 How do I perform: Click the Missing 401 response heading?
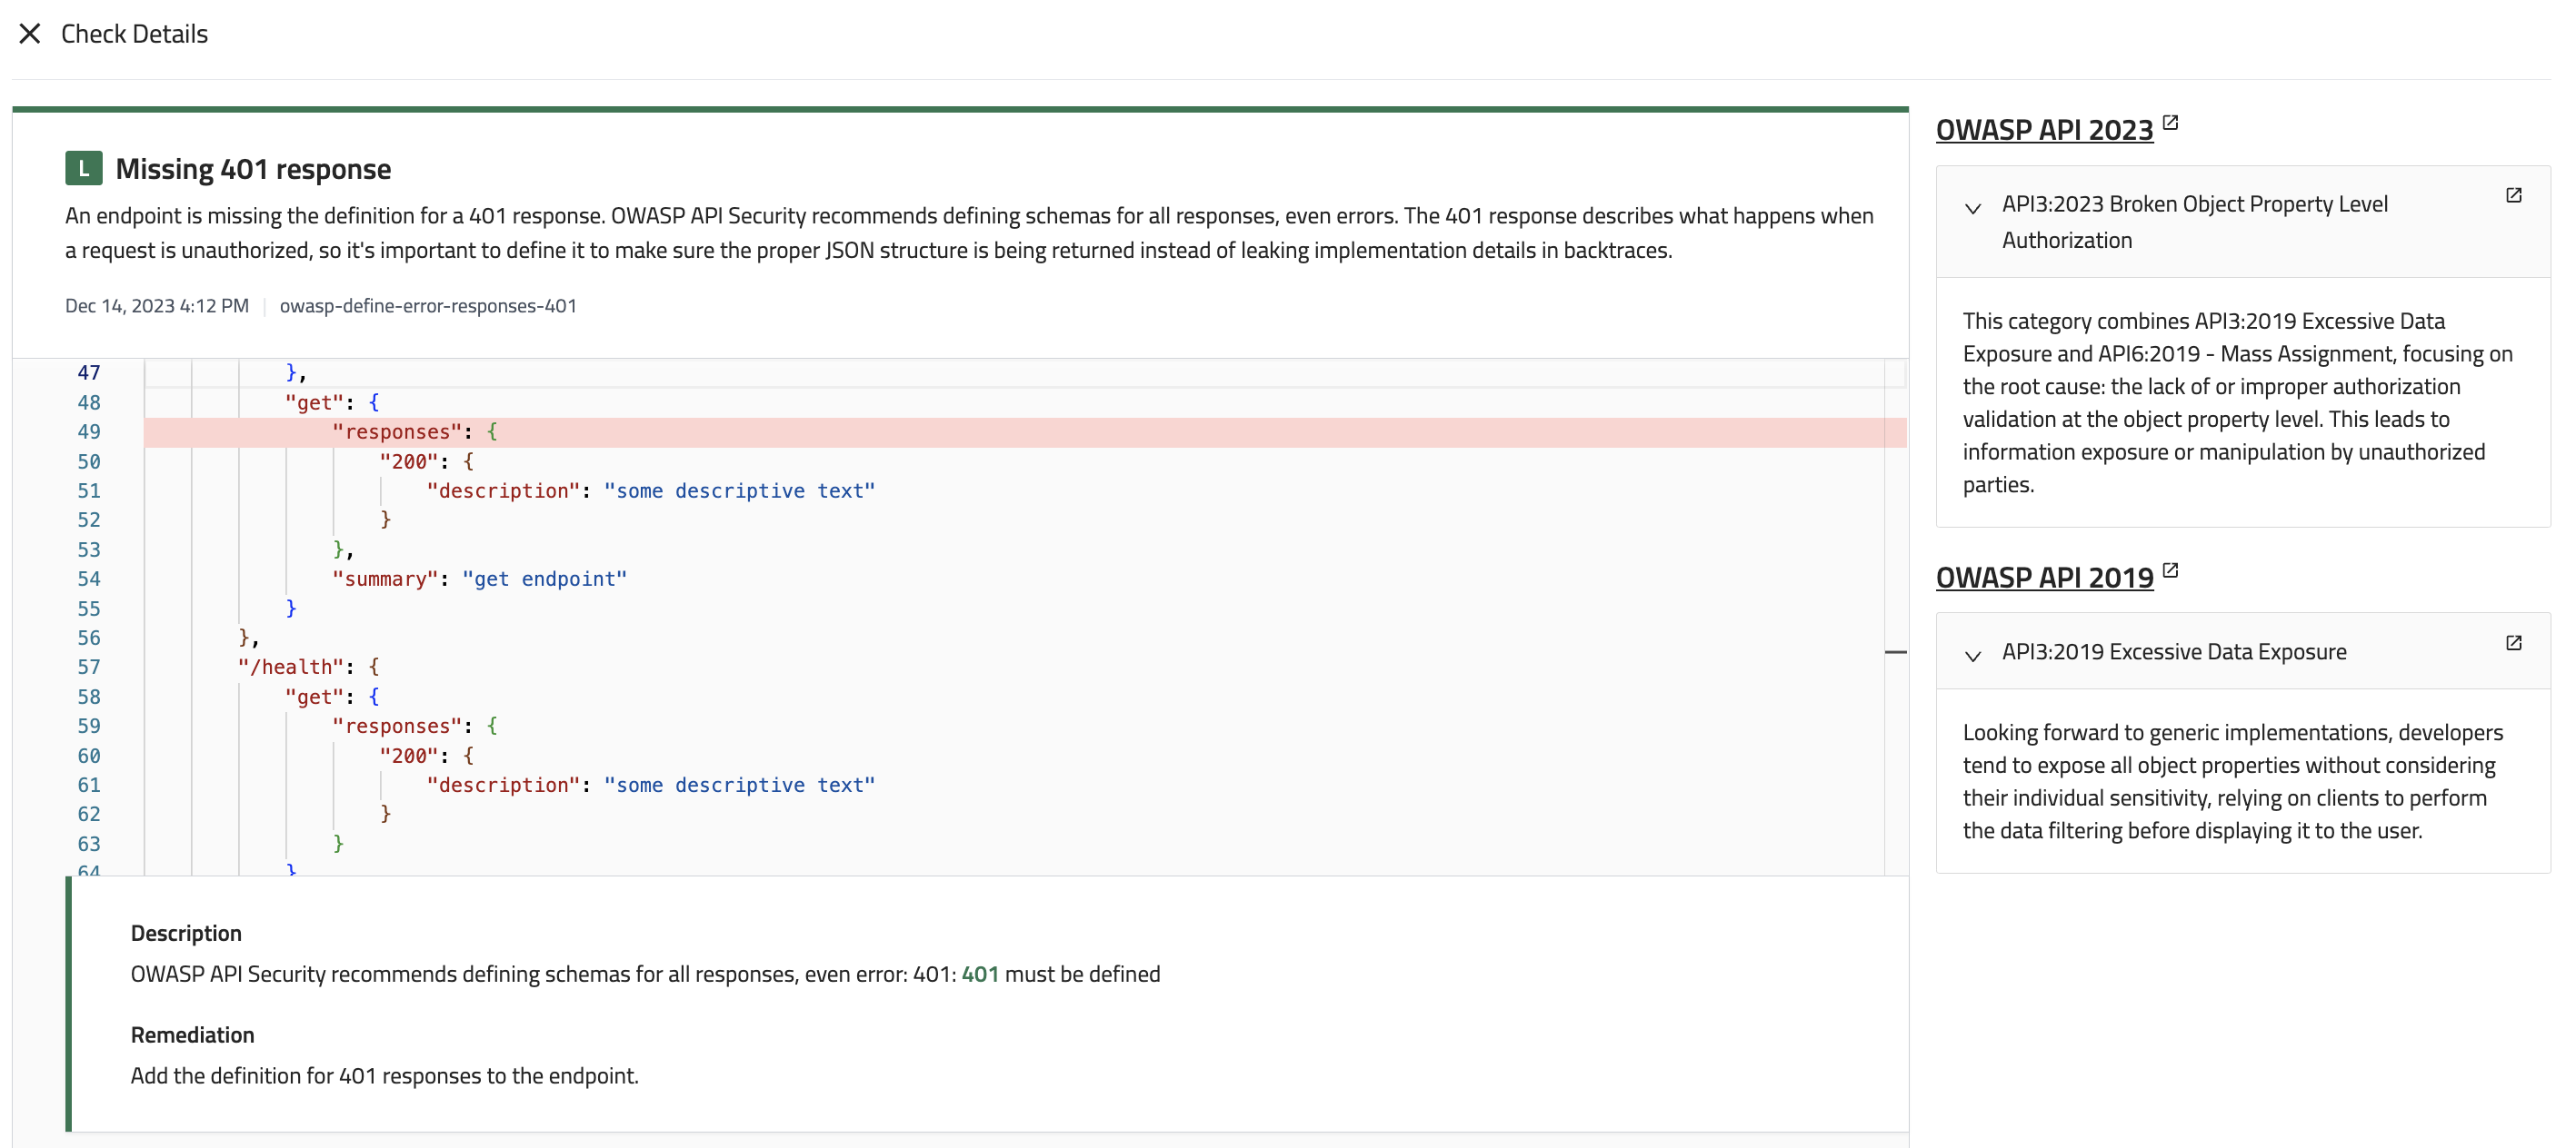tap(253, 169)
